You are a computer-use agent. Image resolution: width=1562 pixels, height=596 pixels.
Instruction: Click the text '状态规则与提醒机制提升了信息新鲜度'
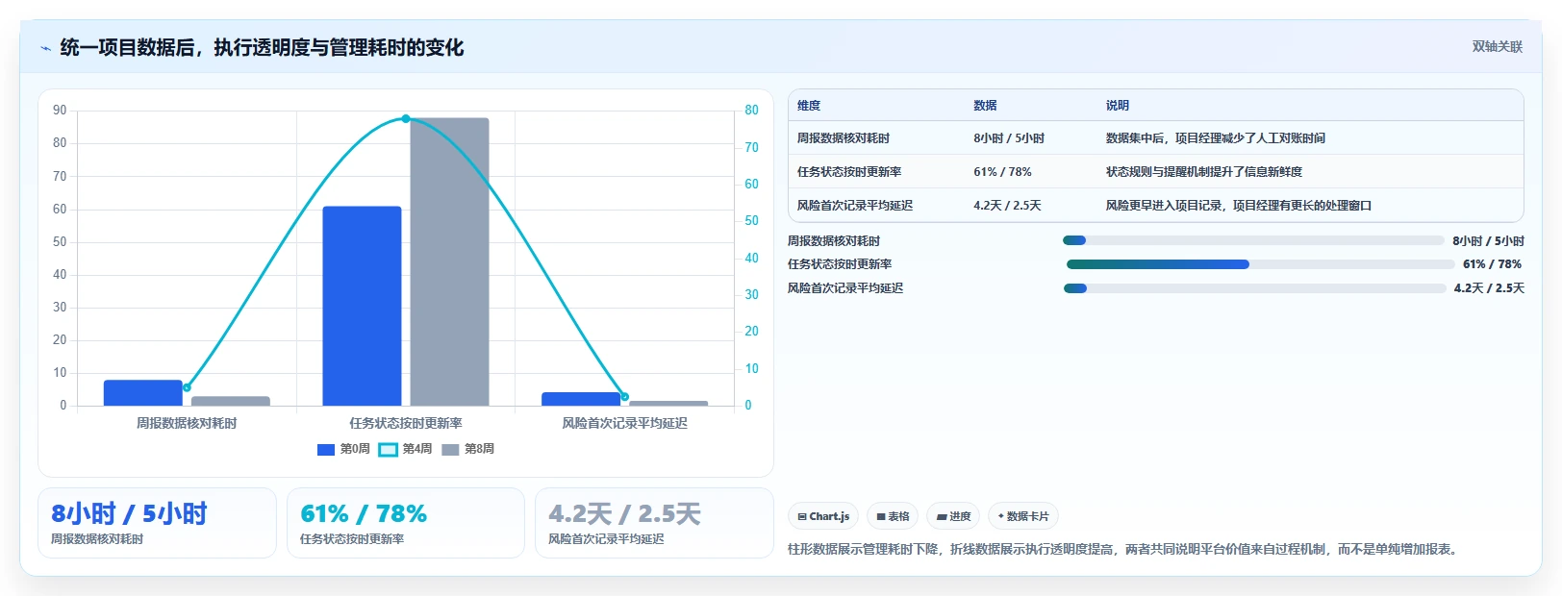pos(1204,172)
